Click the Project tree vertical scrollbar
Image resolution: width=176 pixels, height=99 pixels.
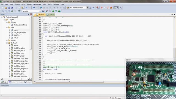pyautogui.click(x=31, y=34)
